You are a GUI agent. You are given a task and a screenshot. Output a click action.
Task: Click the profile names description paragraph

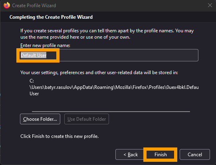[x=107, y=34]
